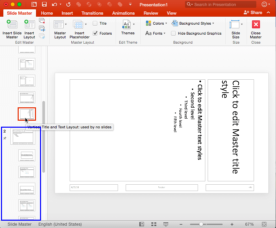Screen dimensions: 276x228
Task: Enable the Title checkbox
Action: tap(95, 23)
